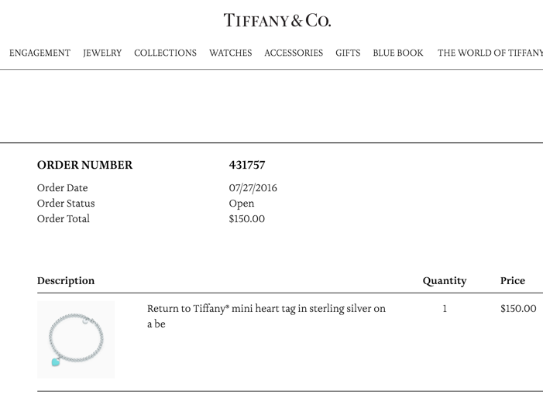Go to the Collections section

coord(165,53)
